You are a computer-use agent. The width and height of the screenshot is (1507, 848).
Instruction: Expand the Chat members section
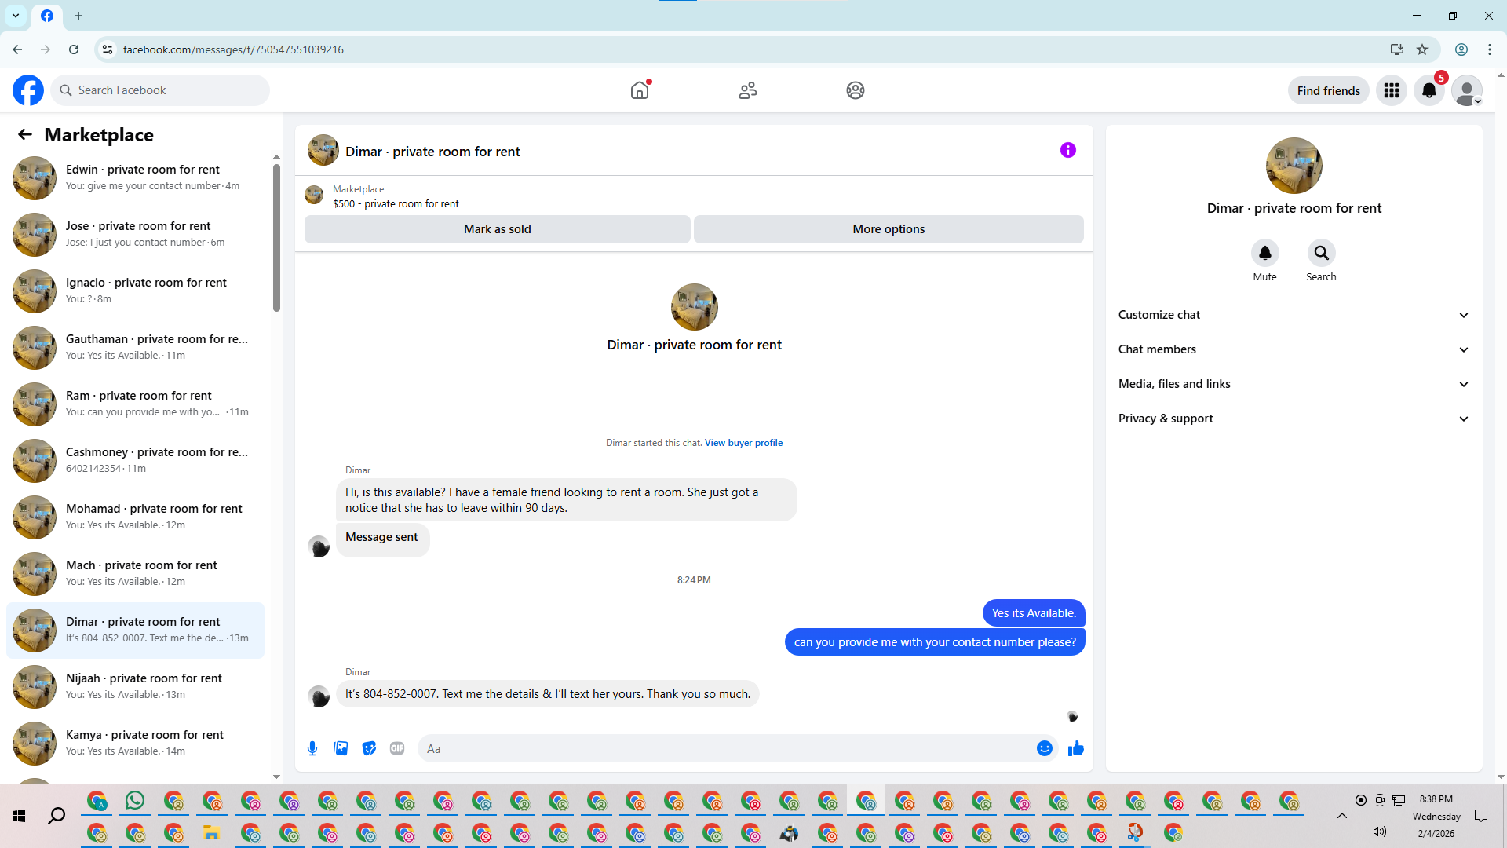[1293, 349]
